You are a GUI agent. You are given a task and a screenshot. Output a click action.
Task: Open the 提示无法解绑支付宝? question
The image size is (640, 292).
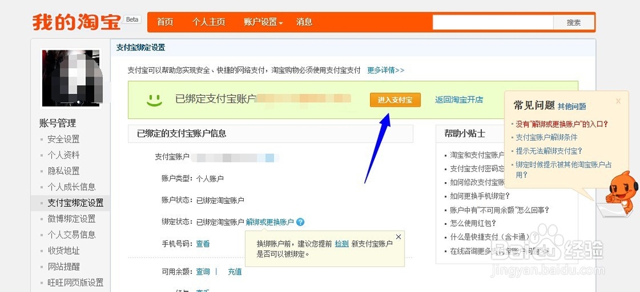549,151
